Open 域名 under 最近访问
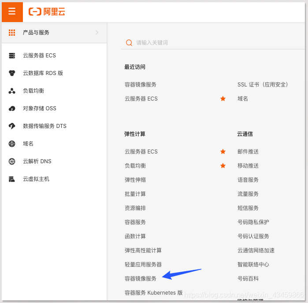 pos(243,98)
